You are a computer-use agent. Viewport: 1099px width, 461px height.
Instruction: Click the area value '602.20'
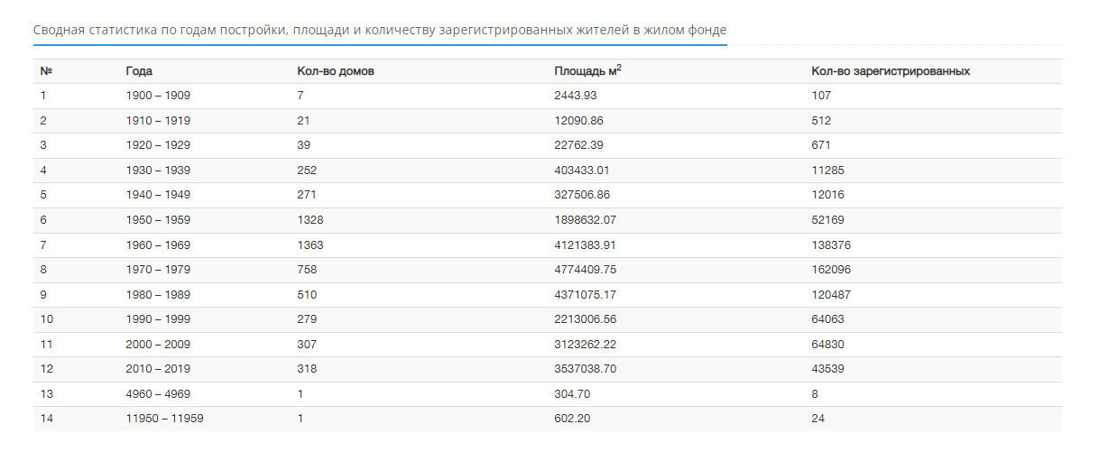(572, 419)
